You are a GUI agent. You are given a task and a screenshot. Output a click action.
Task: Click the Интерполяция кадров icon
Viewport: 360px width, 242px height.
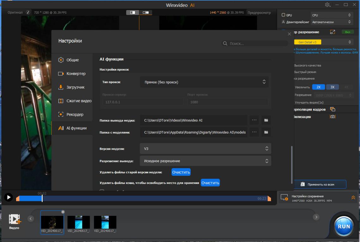[x=332, y=109]
